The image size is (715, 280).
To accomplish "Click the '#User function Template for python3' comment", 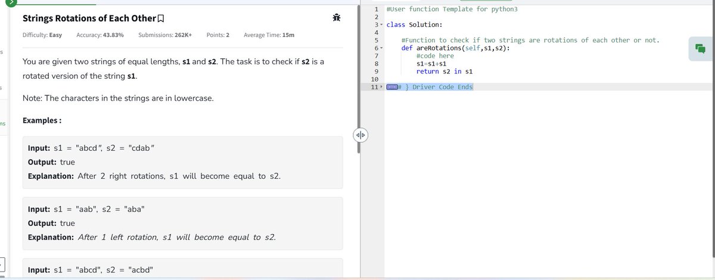I will point(452,10).
